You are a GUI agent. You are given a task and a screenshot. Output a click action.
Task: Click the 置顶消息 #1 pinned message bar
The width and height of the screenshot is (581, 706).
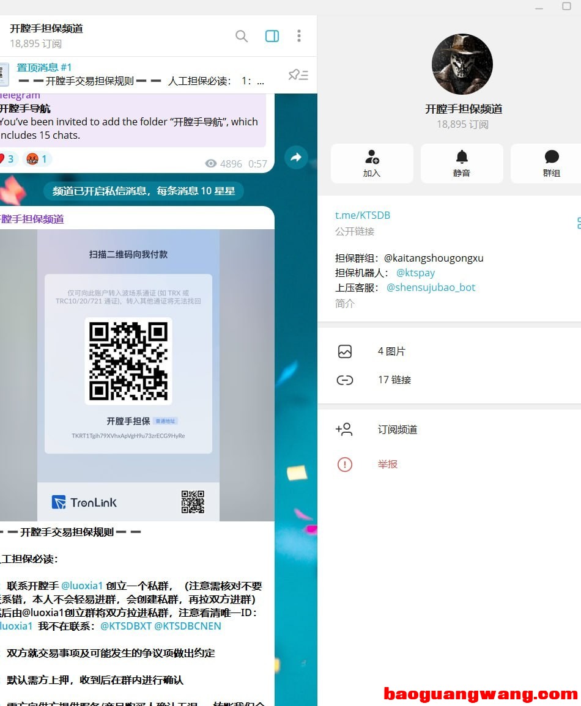coord(141,75)
